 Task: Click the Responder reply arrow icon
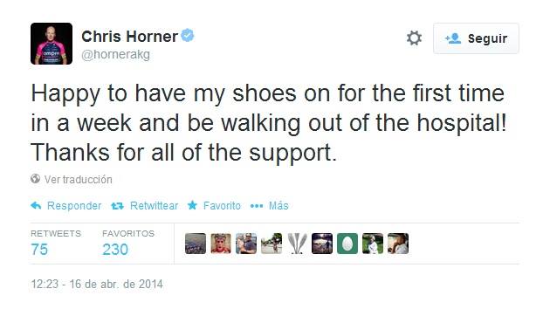pyautogui.click(x=36, y=205)
